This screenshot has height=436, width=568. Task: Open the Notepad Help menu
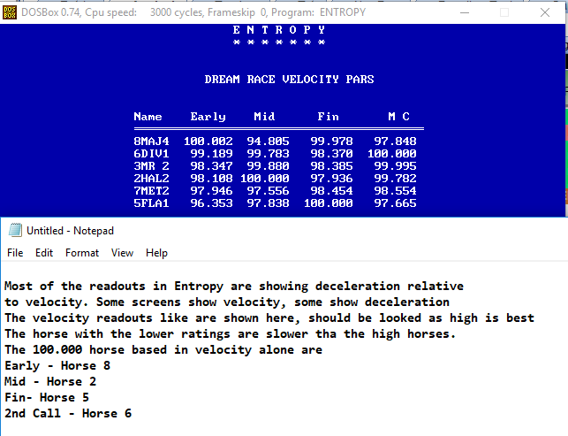point(156,253)
